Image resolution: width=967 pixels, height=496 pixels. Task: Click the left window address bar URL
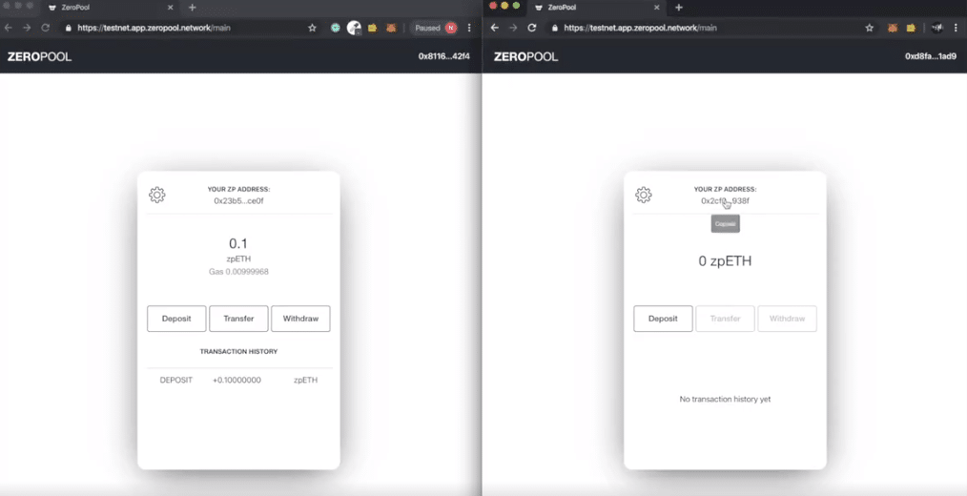tap(154, 28)
